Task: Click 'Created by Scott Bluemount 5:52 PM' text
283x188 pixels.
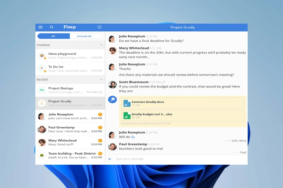Action: coord(146,123)
